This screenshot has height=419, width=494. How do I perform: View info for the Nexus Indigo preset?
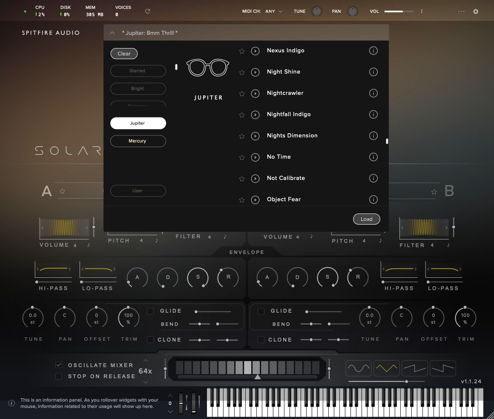point(373,50)
